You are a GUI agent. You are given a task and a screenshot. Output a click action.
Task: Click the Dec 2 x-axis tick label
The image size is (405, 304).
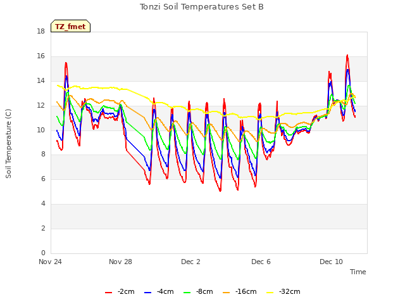click(190, 262)
